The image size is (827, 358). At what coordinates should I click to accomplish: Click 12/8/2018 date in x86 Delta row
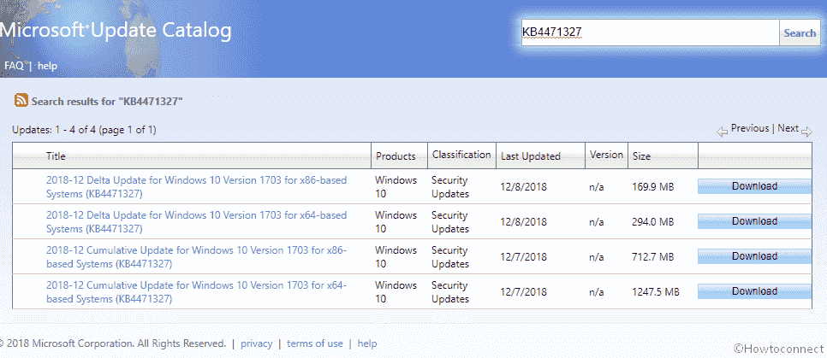(524, 187)
